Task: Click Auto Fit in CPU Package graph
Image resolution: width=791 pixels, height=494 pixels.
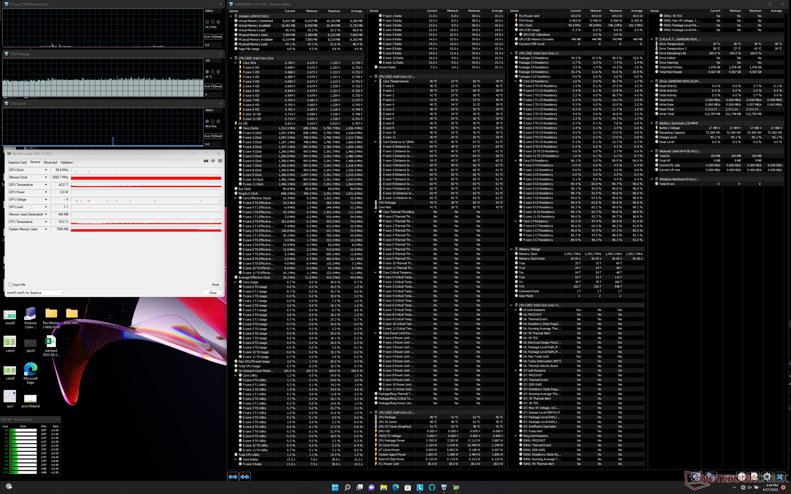Action: 209,86
